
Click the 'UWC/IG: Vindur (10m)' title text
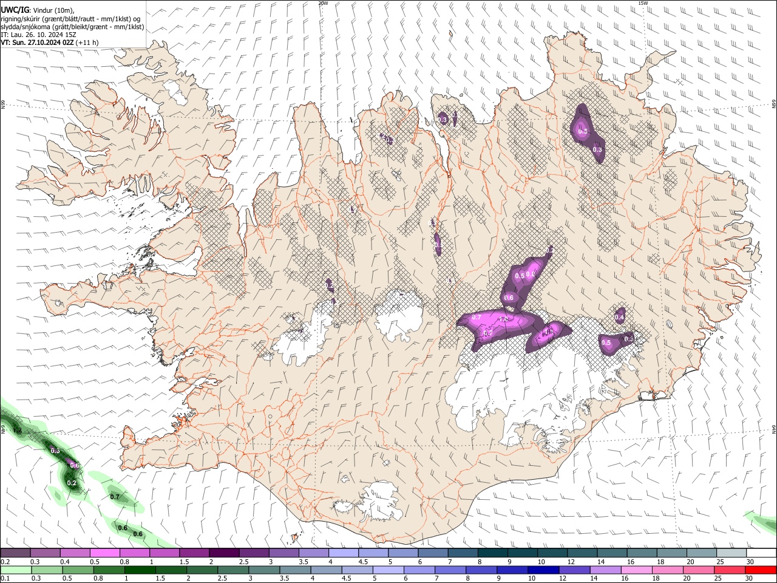37,10
